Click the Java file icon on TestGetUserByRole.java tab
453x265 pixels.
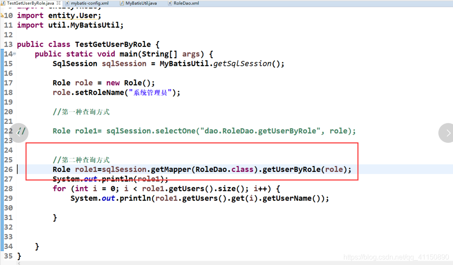3,3
